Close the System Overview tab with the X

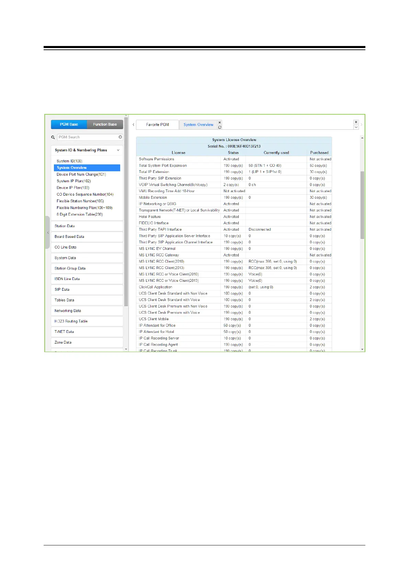pyautogui.click(x=220, y=122)
